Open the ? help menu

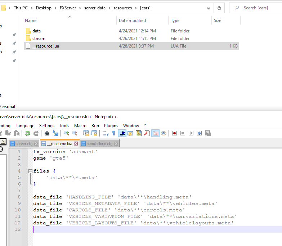tap(145, 126)
